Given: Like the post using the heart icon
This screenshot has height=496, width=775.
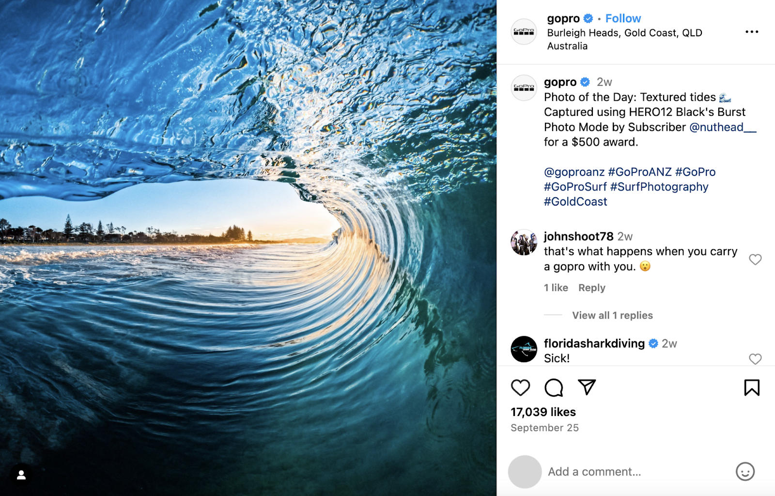Looking at the screenshot, I should point(521,388).
